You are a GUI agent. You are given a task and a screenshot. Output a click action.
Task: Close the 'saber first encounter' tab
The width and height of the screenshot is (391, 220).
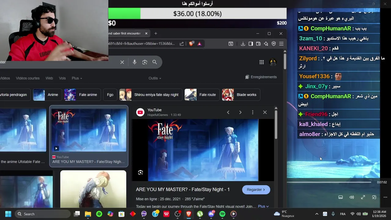pyautogui.click(x=146, y=33)
